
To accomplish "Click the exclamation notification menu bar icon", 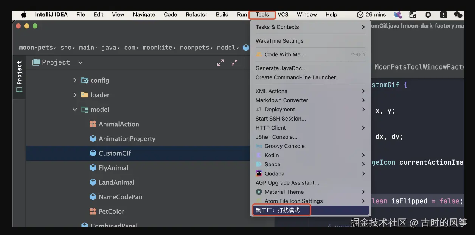I will click(443, 15).
